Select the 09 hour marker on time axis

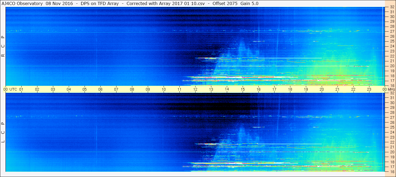148,89
